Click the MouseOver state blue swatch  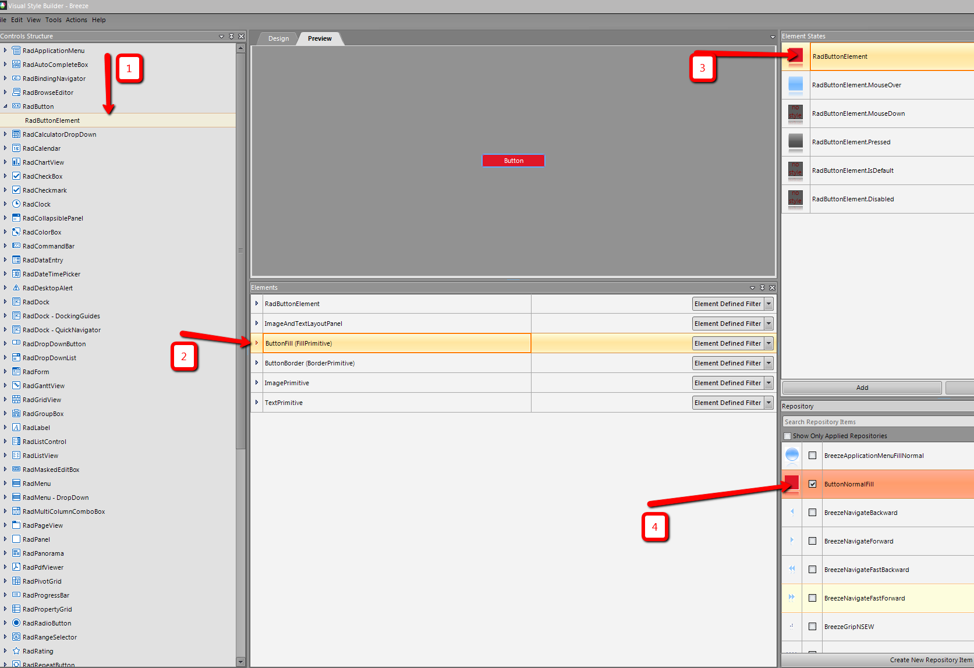coord(795,84)
